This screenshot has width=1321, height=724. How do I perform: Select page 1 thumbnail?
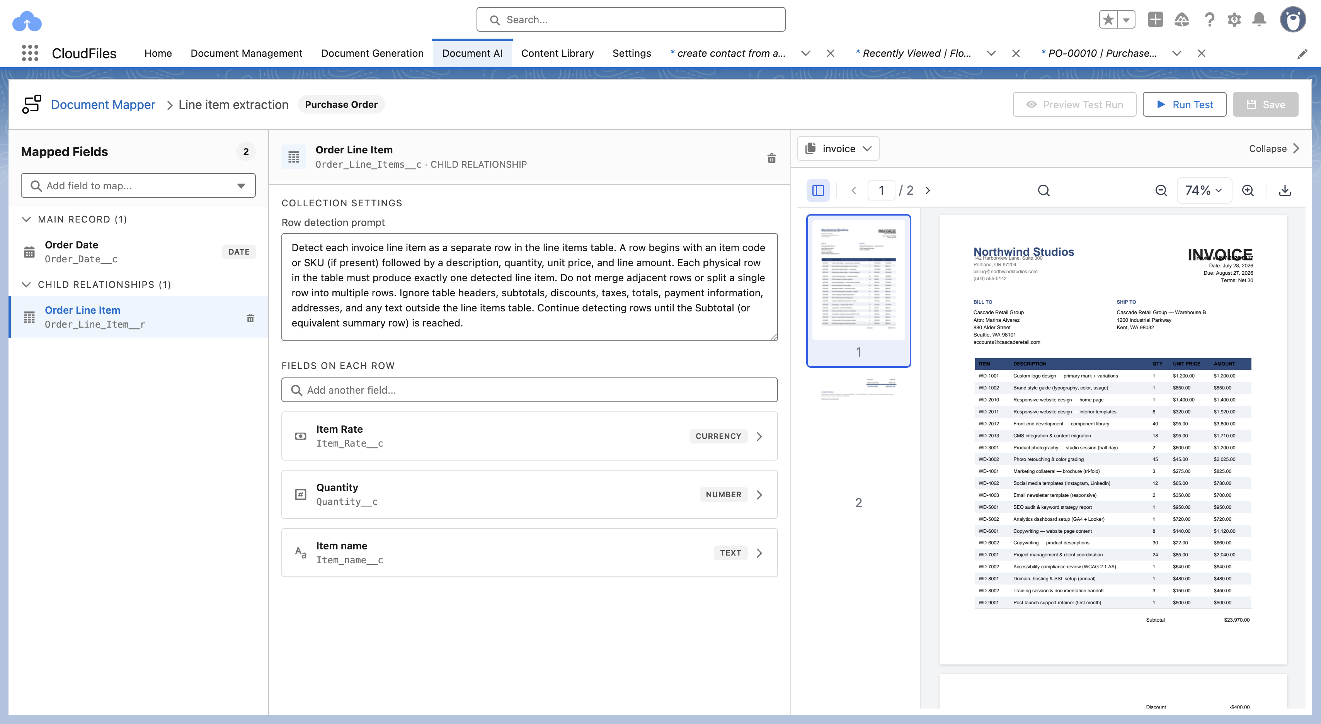(x=858, y=290)
